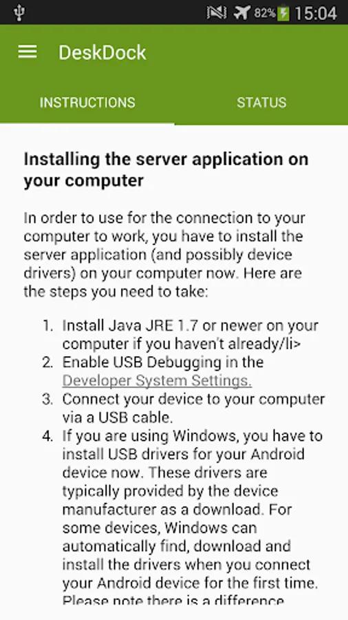
Task: Tap the muted sound status icon
Action: coord(217,13)
